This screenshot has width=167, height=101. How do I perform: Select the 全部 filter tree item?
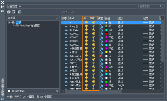[x=18, y=22]
